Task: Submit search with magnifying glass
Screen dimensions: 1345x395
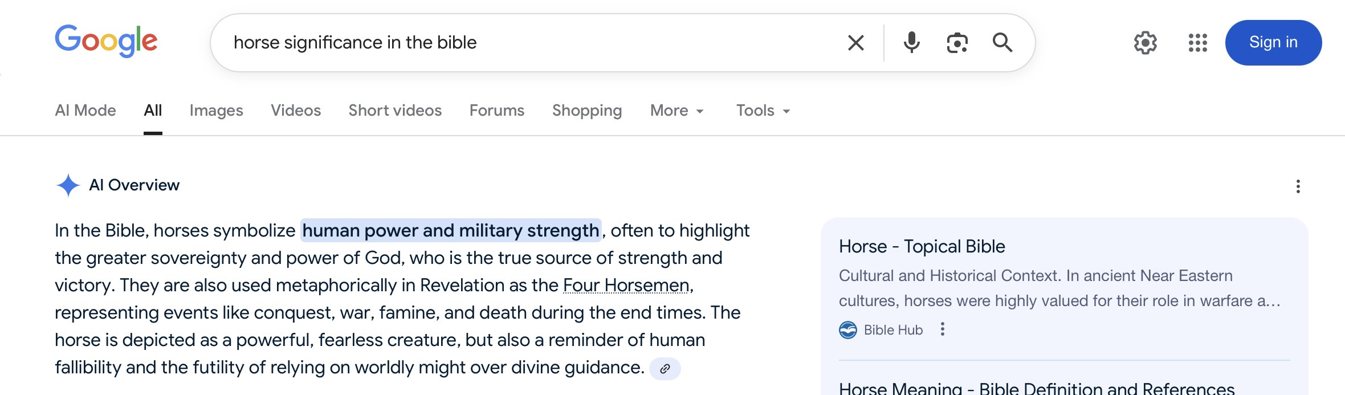Action: point(1002,43)
